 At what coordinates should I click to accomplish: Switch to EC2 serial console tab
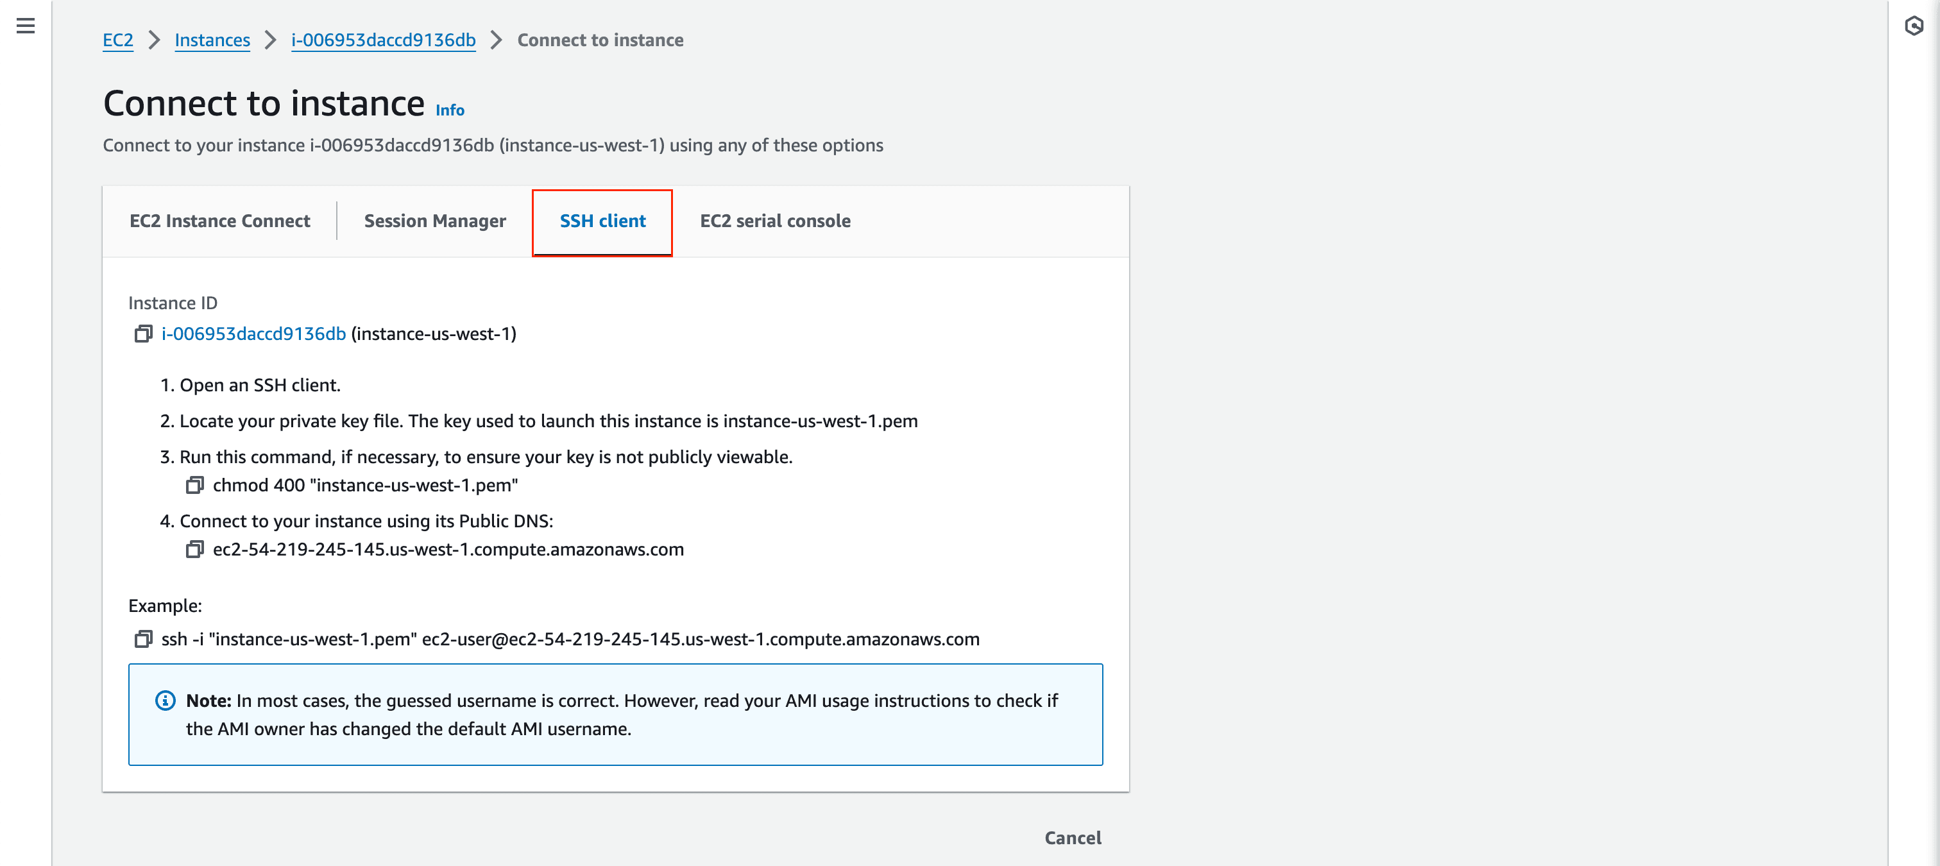click(x=775, y=221)
